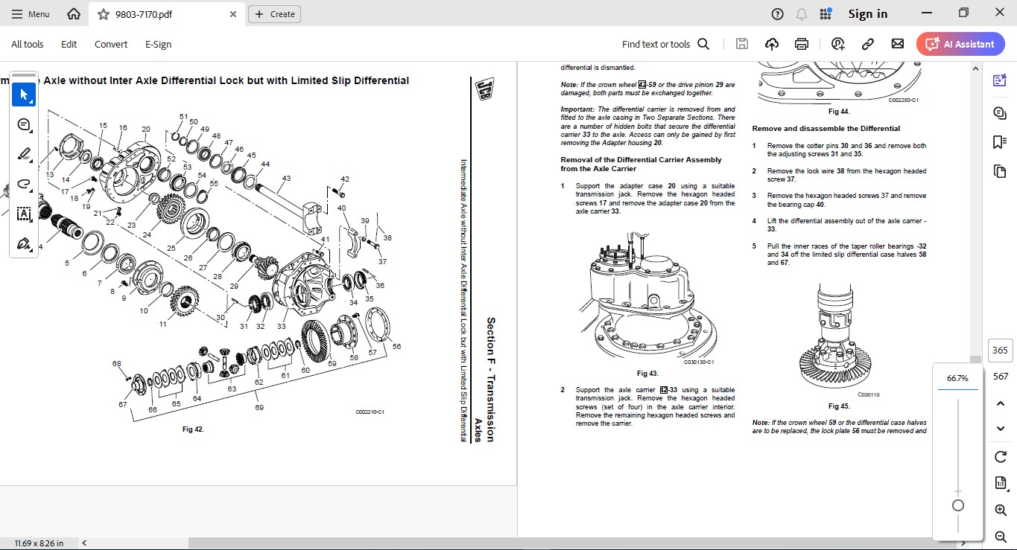This screenshot has height=550, width=1017.
Task: Activate the freehand Draw tool
Action: (23, 184)
